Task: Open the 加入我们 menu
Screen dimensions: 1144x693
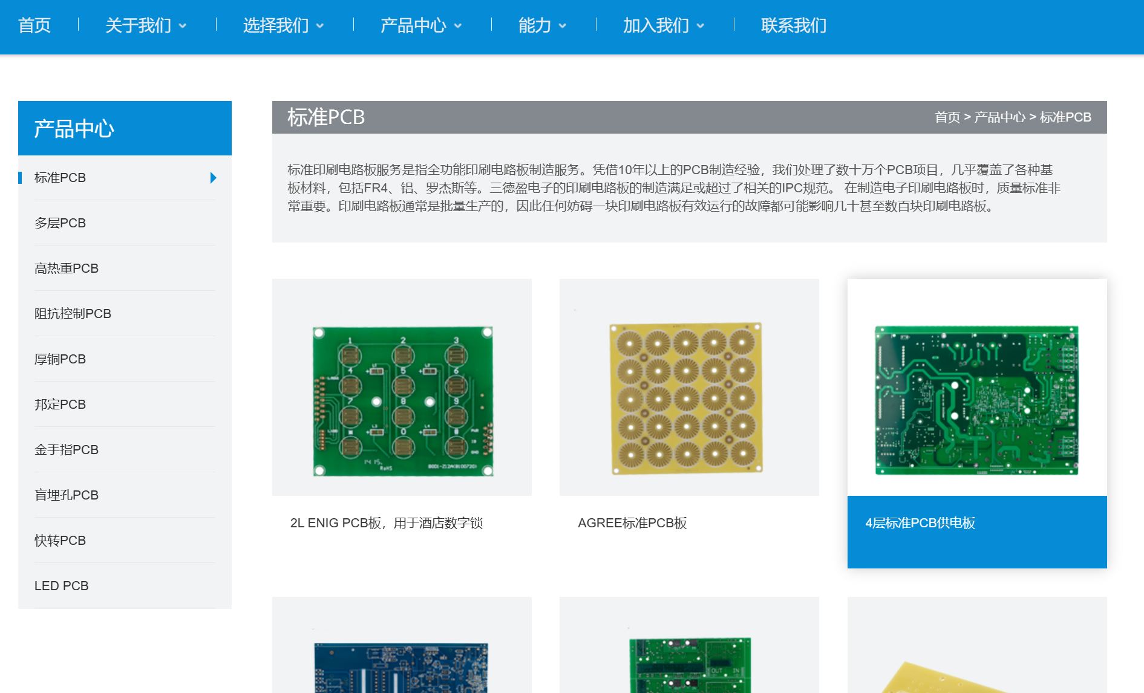Action: click(656, 25)
